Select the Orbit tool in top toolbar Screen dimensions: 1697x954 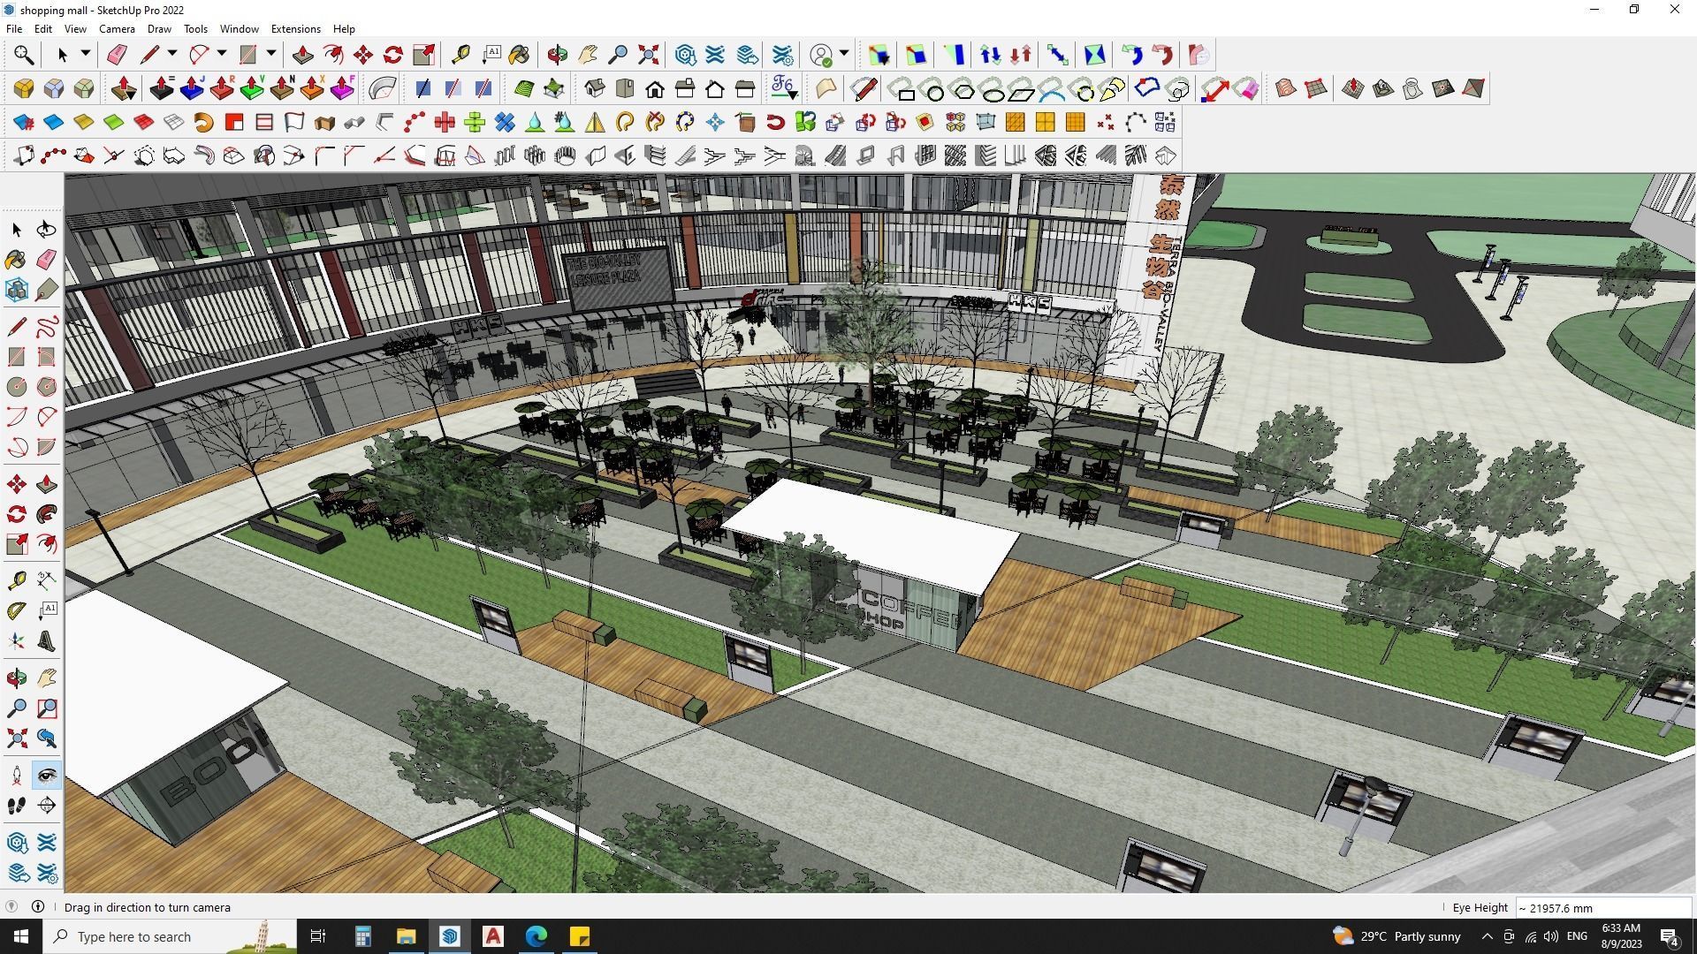click(x=557, y=55)
